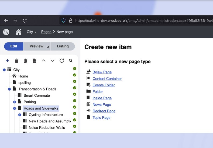Image resolution: width=213 pixels, height=148 pixels.
Task: Expand the Cycling Infrastructure node
Action: (20, 115)
